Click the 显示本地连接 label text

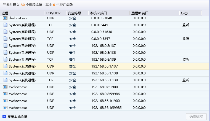tap(17, 117)
